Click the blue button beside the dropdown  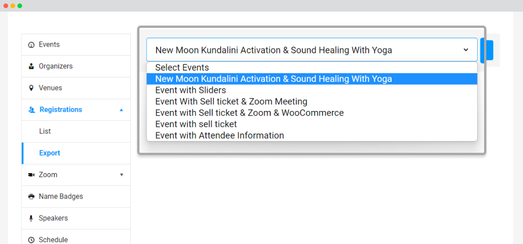tap(487, 50)
